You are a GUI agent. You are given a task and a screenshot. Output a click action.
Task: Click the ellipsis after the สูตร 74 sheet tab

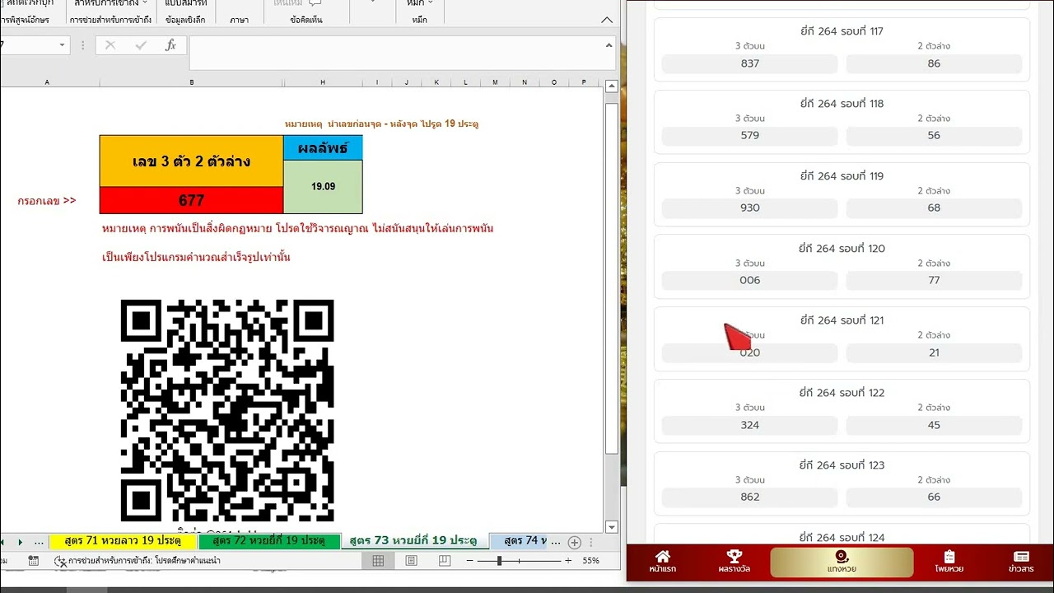coord(555,542)
